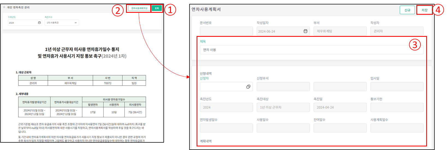Click the 사용계획일수 field
Viewport: 447px width, 150px height.
tap(397, 128)
